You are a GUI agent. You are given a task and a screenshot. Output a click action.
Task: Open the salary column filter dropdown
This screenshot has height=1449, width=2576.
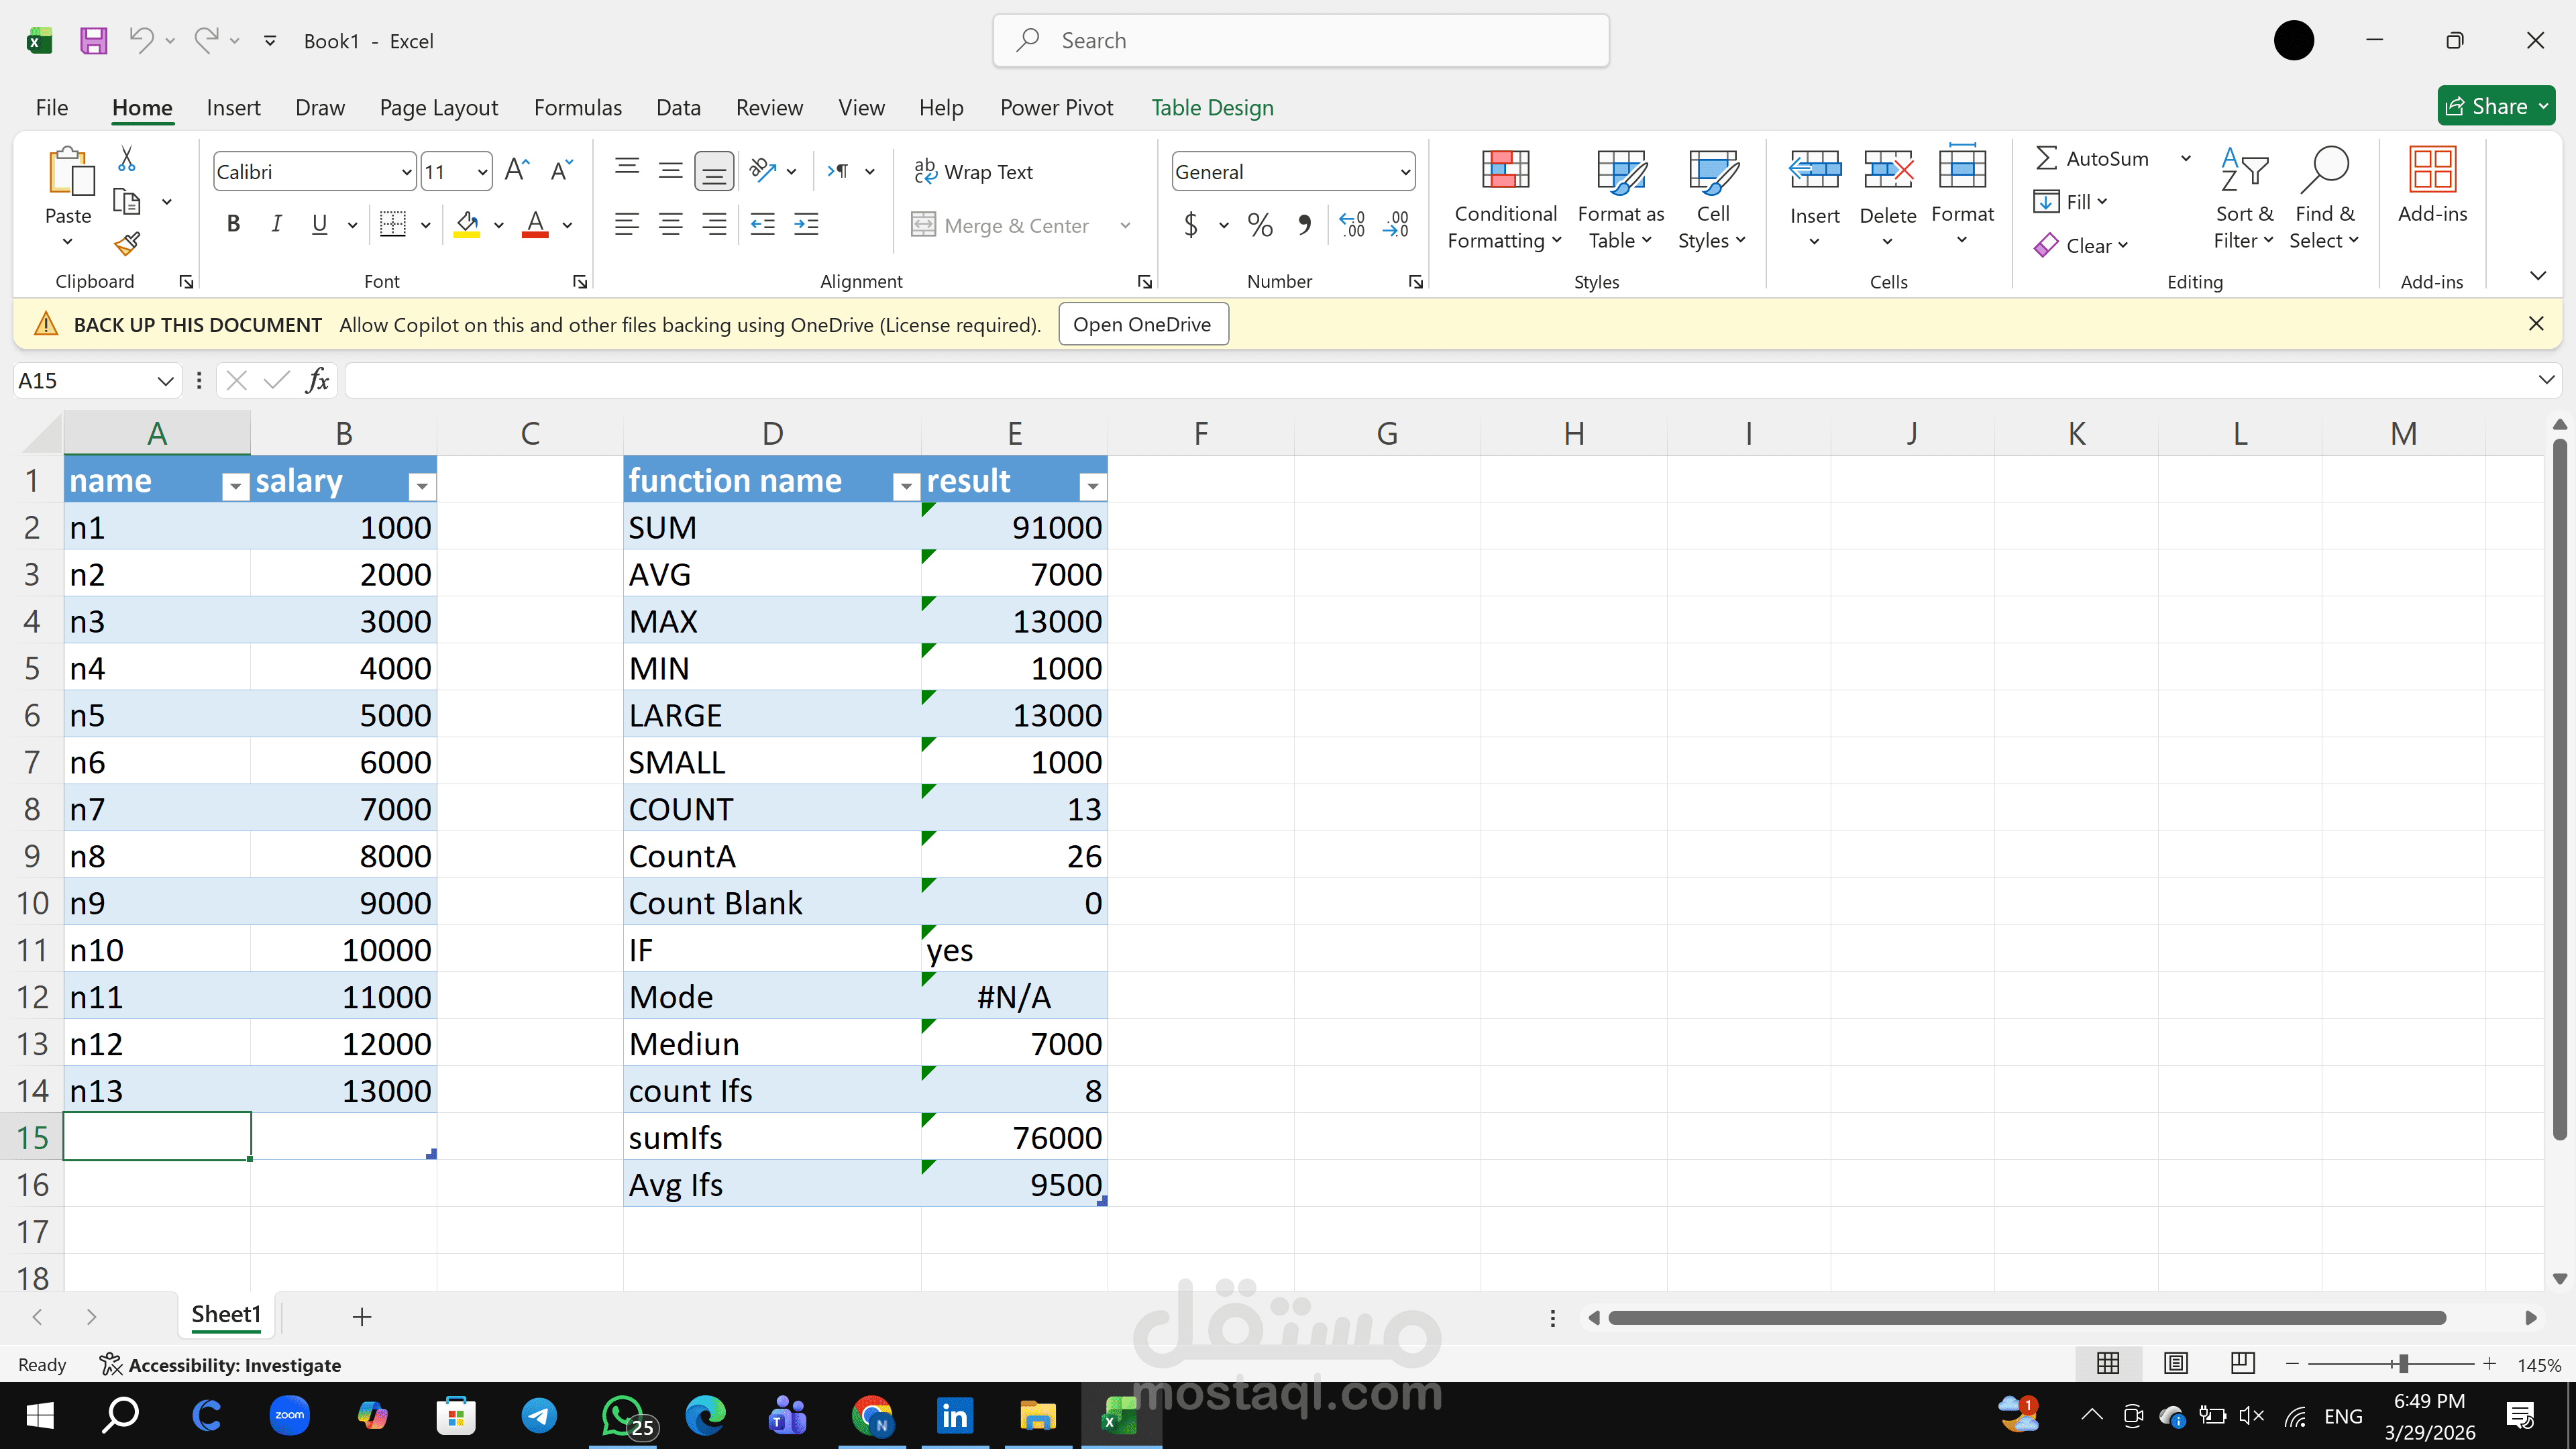click(x=422, y=486)
